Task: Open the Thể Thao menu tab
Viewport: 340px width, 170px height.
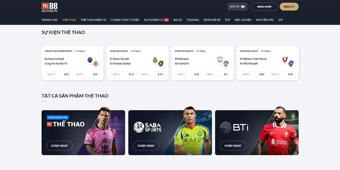Action: pyautogui.click(x=69, y=20)
